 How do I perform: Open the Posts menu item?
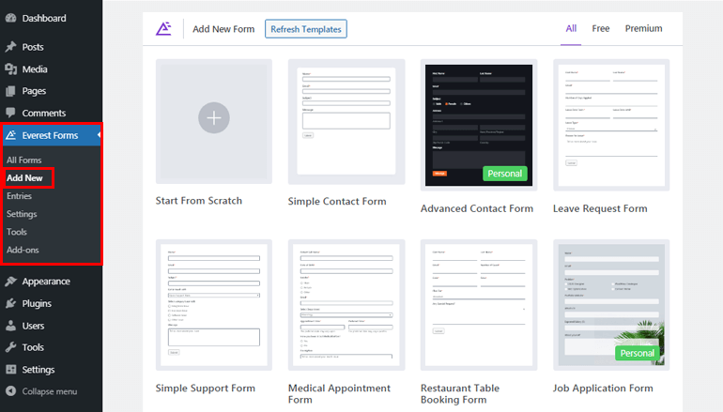point(33,47)
